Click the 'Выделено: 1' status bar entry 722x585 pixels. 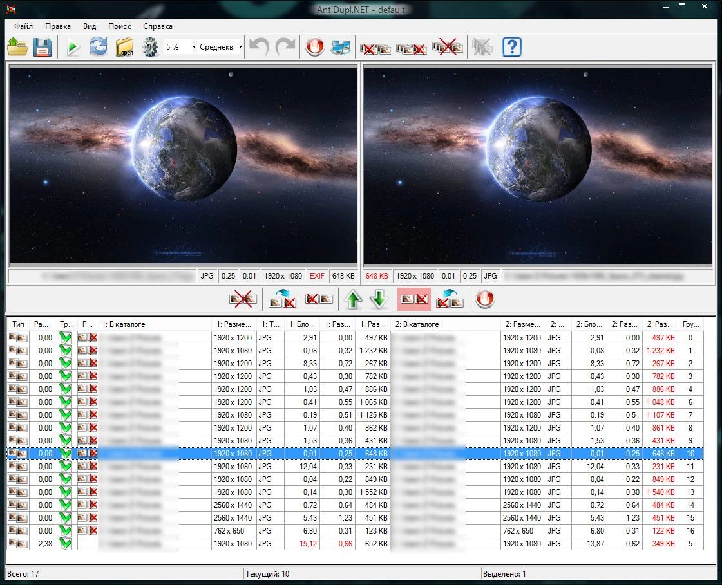pos(504,574)
